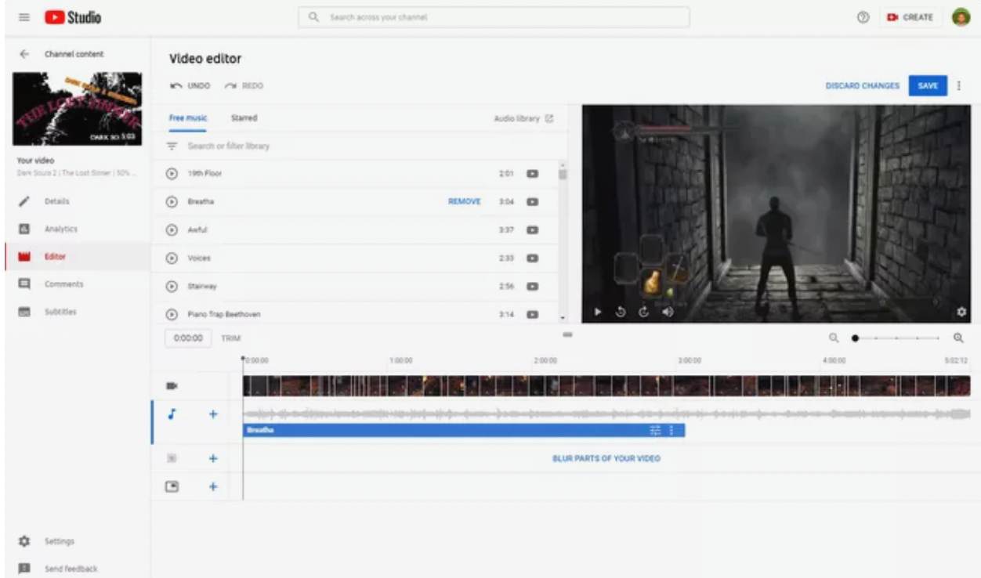Open the music library filter menu
The height and width of the screenshot is (578, 981).
tap(172, 146)
